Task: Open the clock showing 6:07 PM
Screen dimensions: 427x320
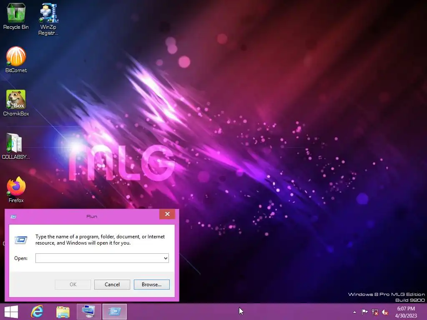Action: tap(406, 312)
